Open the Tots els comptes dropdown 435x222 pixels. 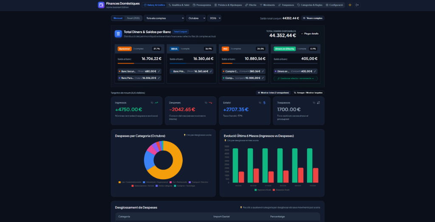pos(164,18)
